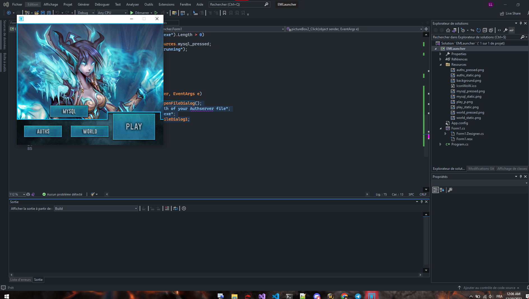Expand the Form1.Designer.cs node
Viewport: 529px width, 299px height.
pos(446,134)
